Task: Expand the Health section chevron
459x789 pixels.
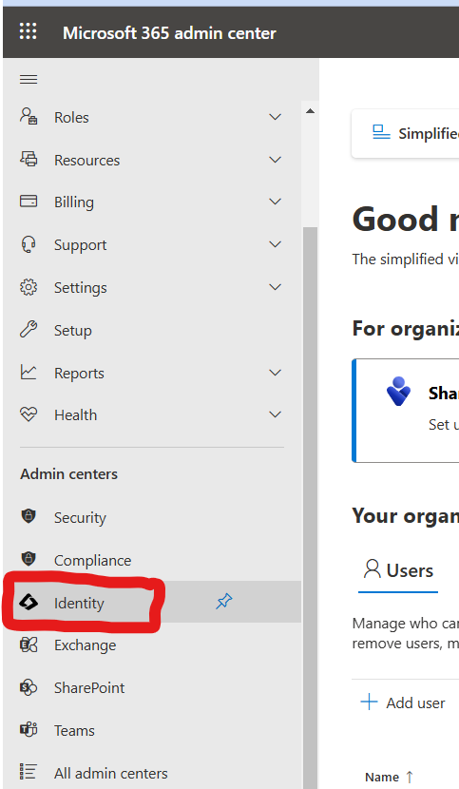Action: (275, 414)
